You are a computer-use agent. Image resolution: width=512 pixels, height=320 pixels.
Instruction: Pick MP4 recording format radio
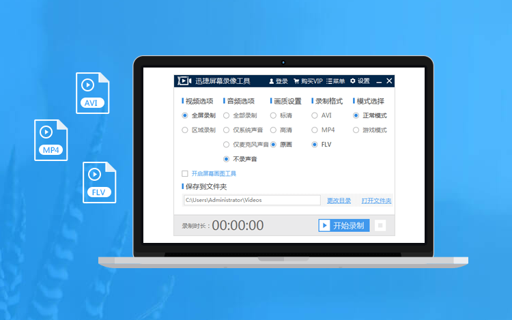click(315, 130)
